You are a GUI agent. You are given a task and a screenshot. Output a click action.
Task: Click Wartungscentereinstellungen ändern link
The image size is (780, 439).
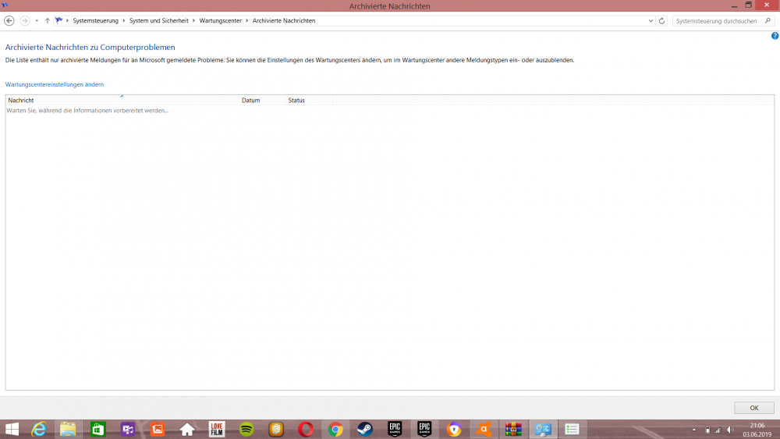click(x=55, y=84)
